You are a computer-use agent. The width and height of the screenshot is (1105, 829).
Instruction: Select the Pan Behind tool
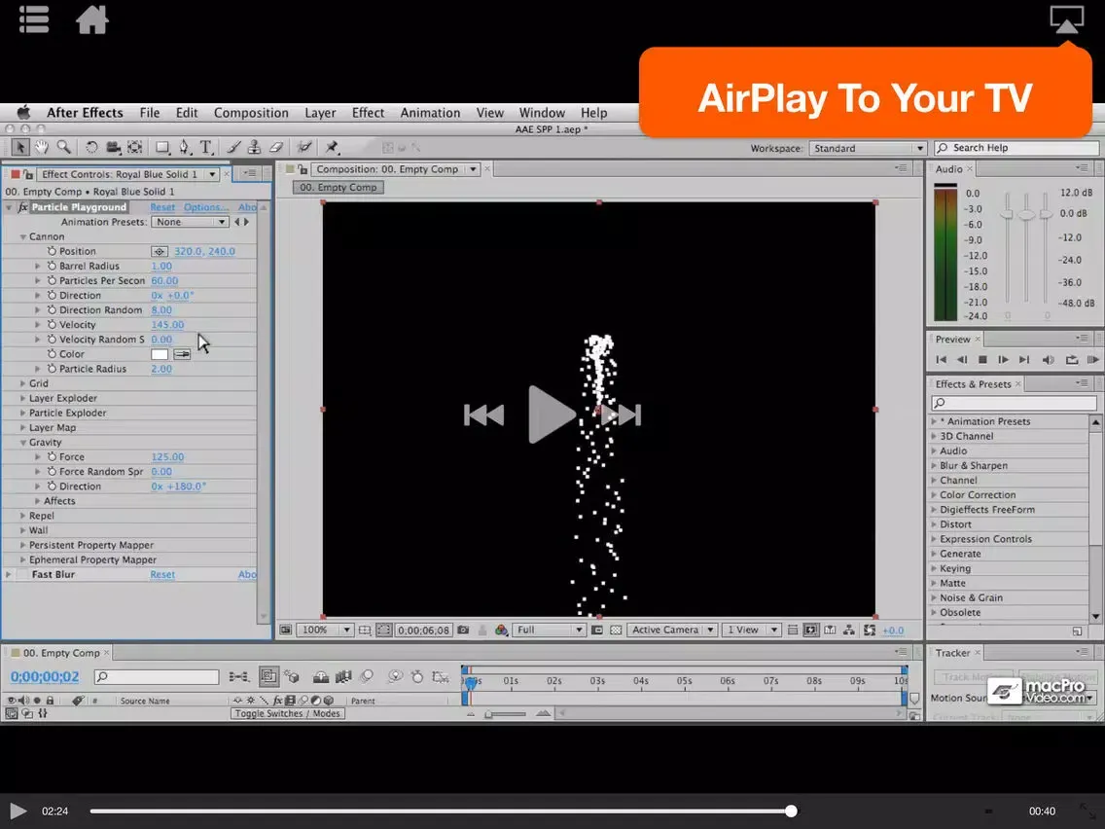point(134,147)
